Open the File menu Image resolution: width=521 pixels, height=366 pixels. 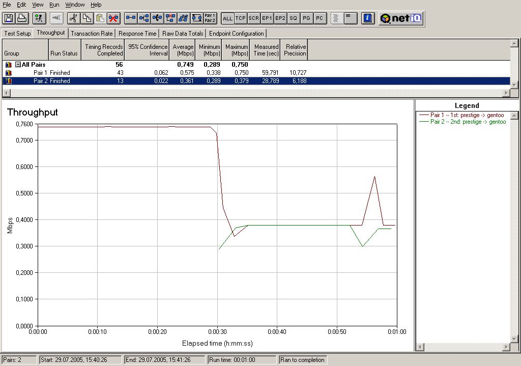[x=7, y=5]
